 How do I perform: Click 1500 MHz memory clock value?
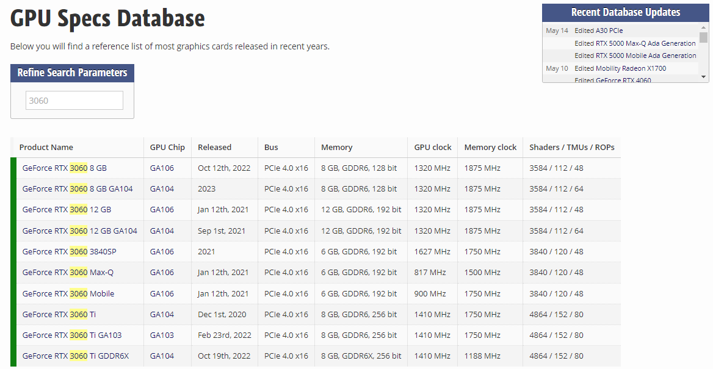(482, 272)
